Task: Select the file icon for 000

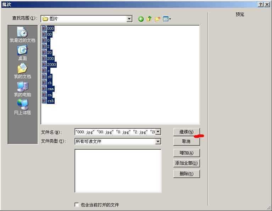Action: point(44,28)
